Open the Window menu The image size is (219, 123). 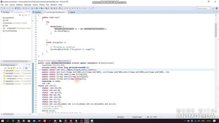(54, 5)
